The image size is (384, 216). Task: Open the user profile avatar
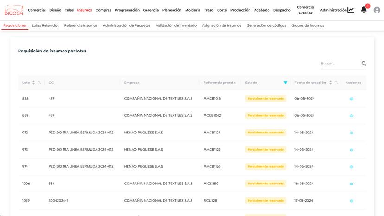[377, 10]
